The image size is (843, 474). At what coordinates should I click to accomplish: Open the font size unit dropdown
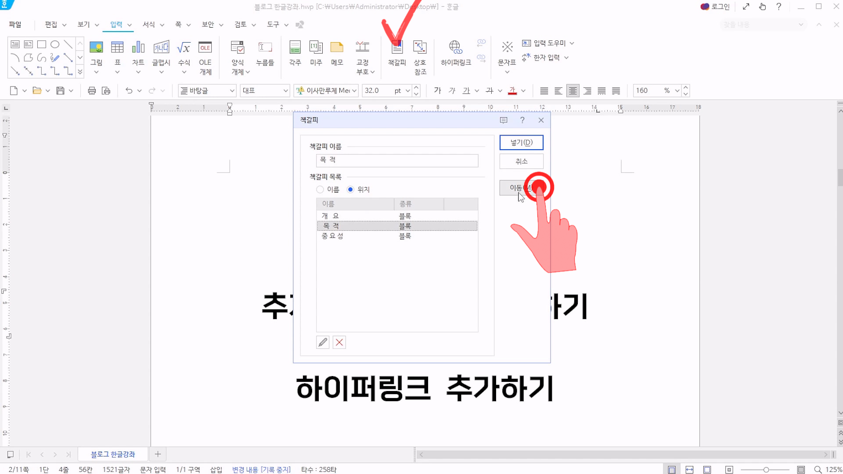click(x=407, y=91)
